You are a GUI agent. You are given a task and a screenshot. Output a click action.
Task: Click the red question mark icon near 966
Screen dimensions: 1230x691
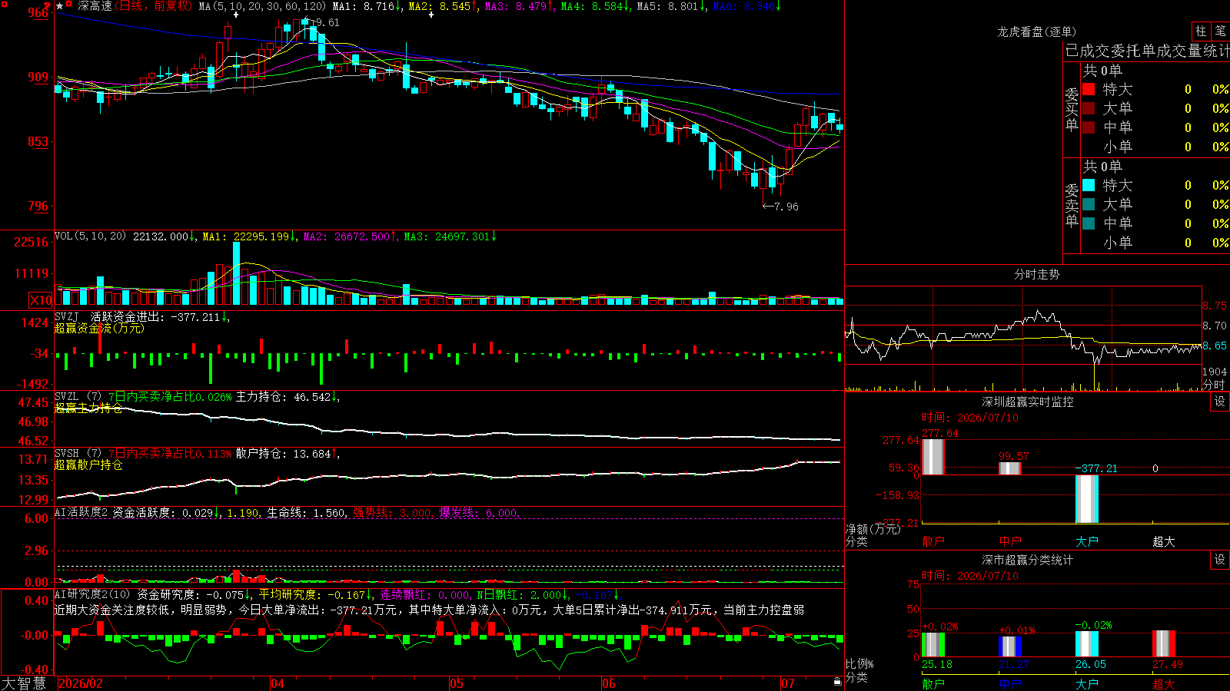tap(47, 6)
